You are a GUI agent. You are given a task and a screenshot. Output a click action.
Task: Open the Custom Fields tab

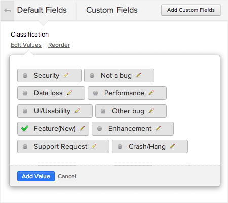tap(112, 10)
